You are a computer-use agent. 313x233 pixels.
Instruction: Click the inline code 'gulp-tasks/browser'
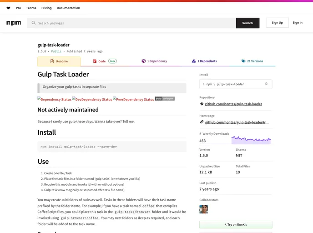coord(132,212)
